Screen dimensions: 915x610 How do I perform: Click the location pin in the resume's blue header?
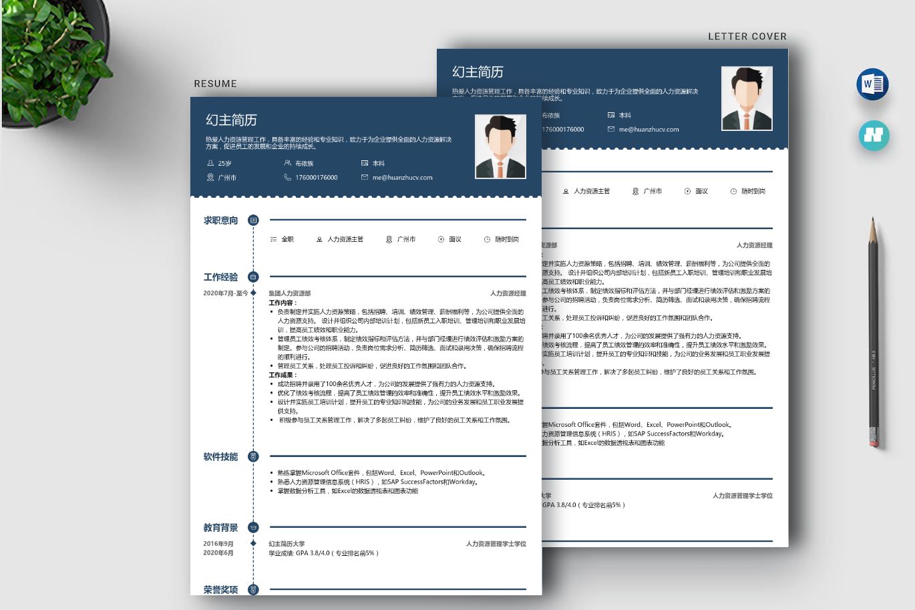pos(210,177)
